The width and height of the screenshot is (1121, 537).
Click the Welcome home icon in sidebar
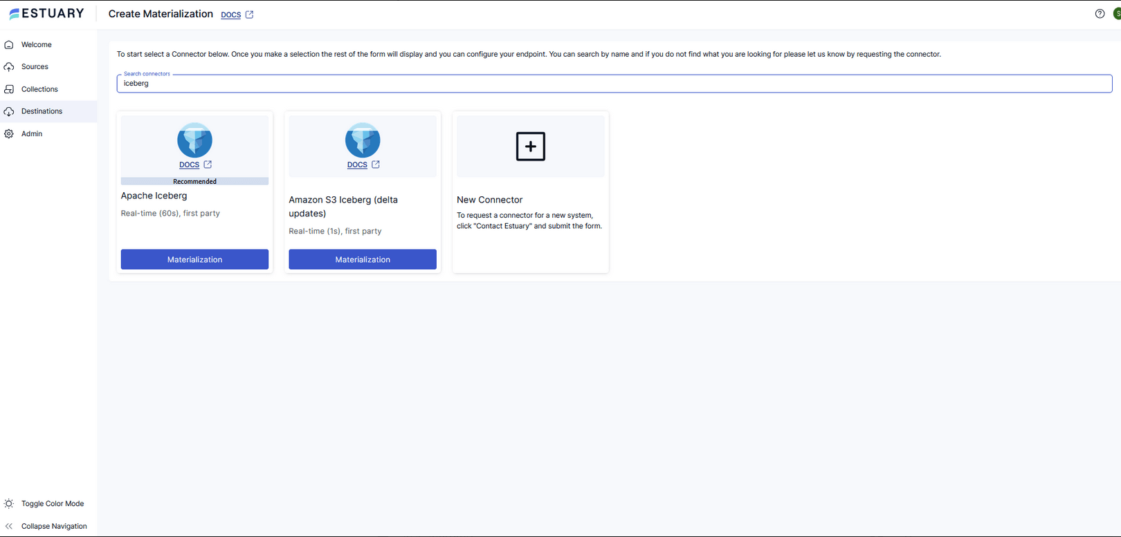9,45
